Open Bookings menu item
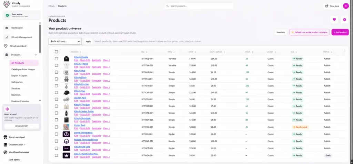This screenshot has width=353, height=164. [x=16, y=95]
